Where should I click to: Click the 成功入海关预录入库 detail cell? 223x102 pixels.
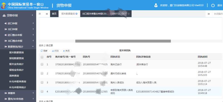click(146, 83)
